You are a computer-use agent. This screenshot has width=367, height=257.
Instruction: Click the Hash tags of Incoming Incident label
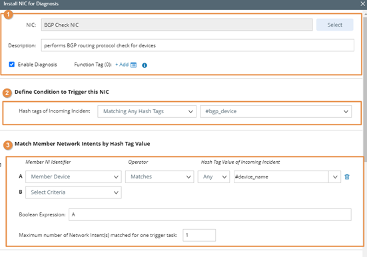point(55,111)
